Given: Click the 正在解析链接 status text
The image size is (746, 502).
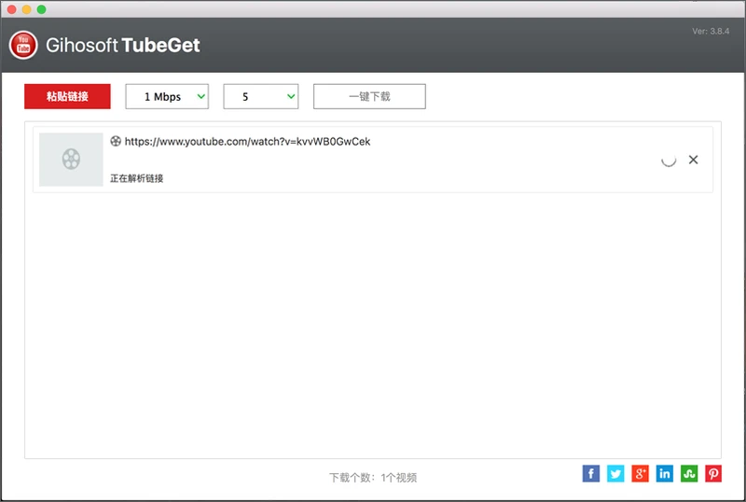Looking at the screenshot, I should click(x=136, y=178).
